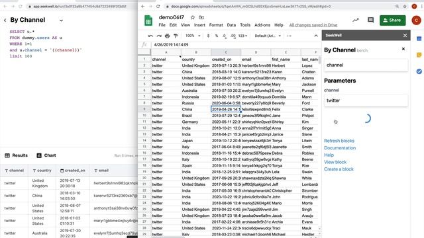Open the Google Sheets home icon
Viewport: 424px width, 238px height.
pos(148,20)
